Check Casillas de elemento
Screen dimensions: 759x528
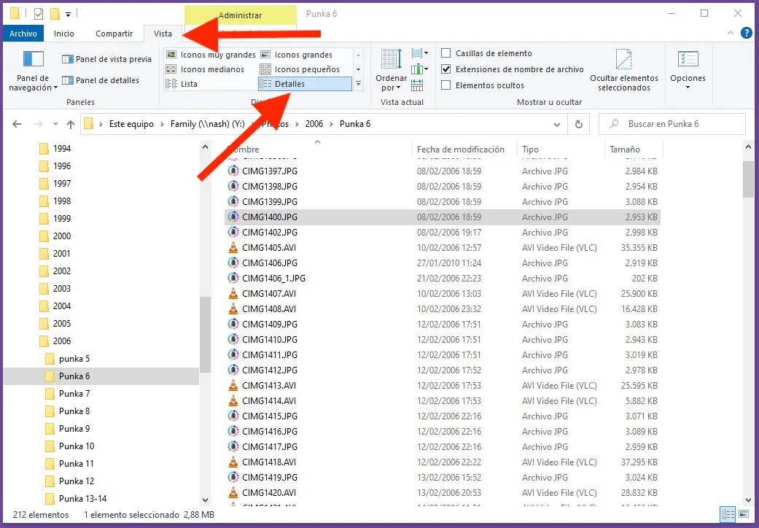click(445, 53)
